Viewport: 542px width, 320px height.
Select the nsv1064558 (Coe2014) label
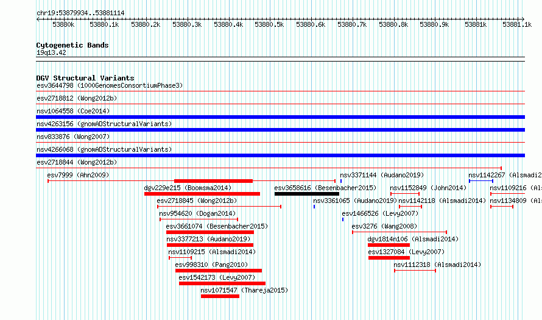click(x=73, y=111)
